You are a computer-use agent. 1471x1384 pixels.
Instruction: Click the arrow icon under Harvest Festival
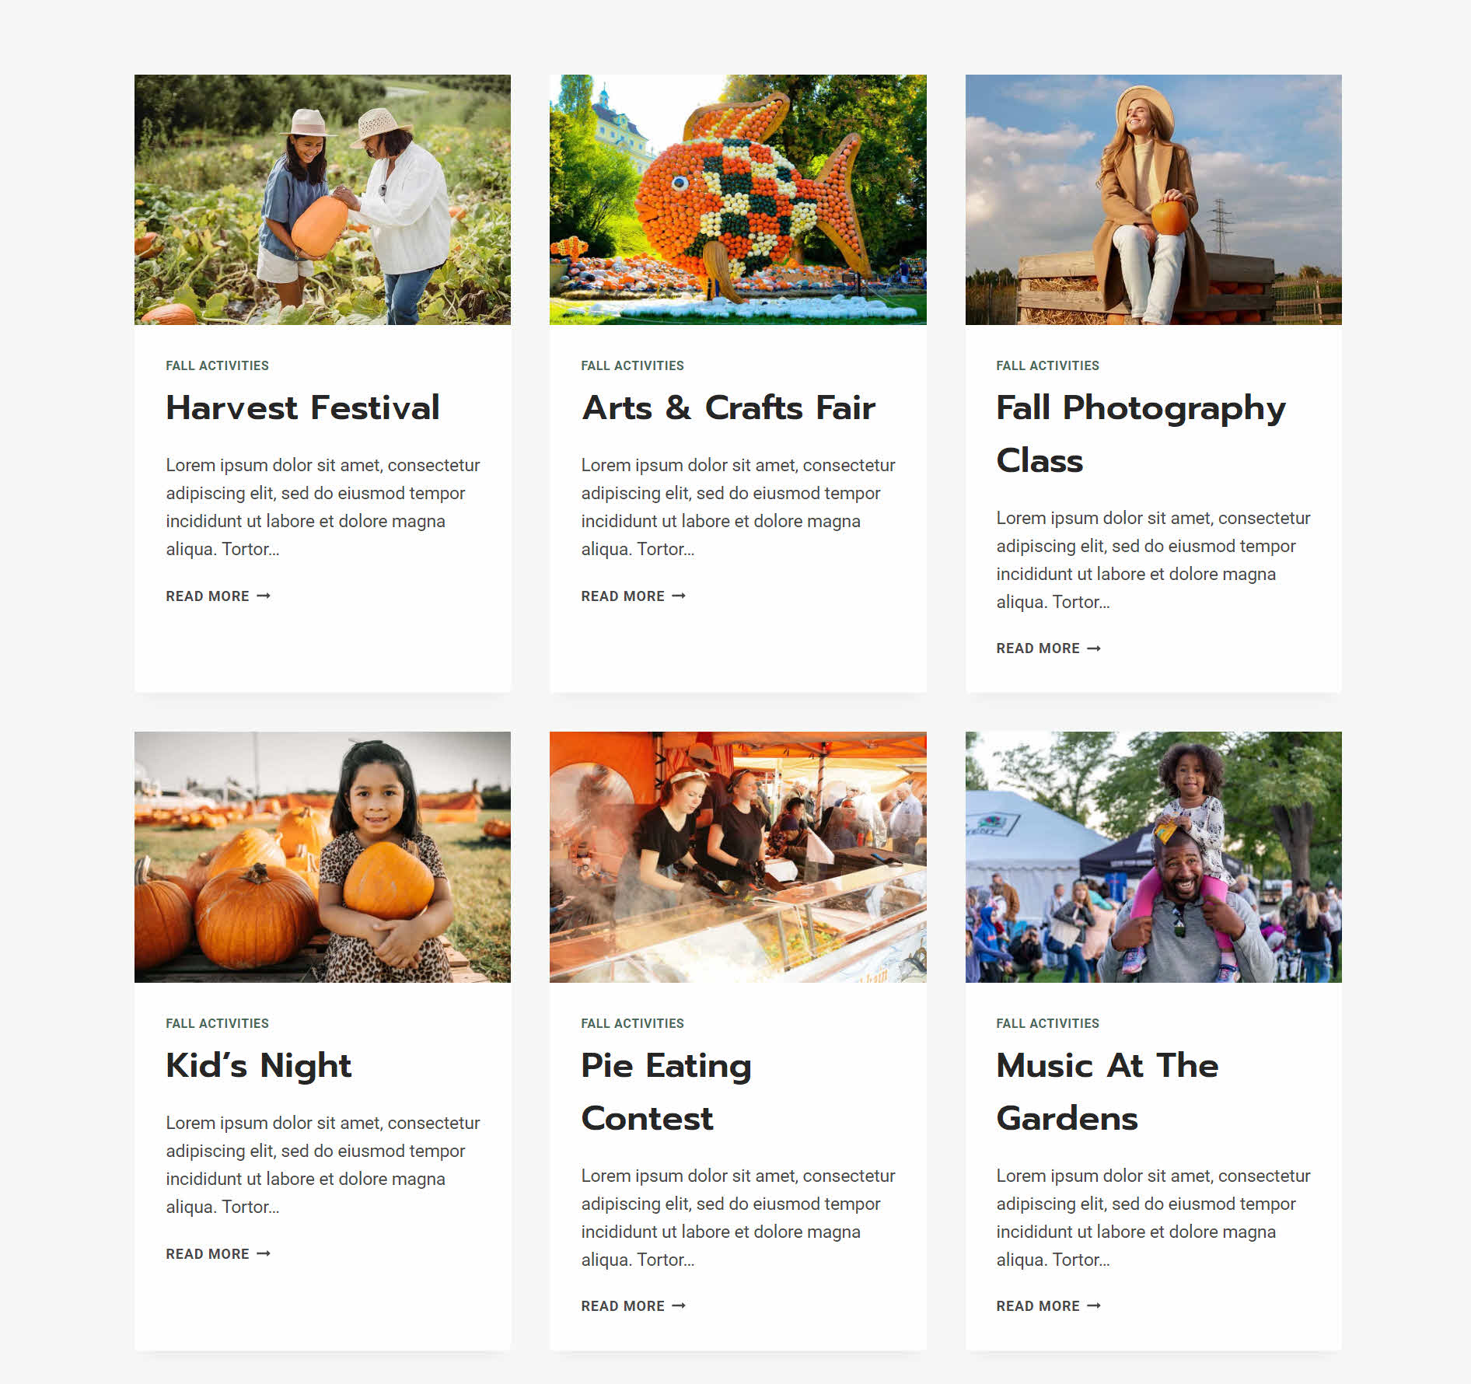(264, 596)
